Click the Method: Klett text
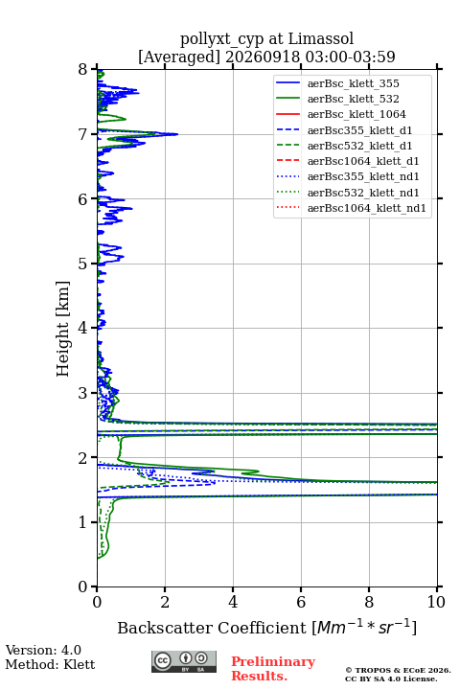 pos(50,664)
